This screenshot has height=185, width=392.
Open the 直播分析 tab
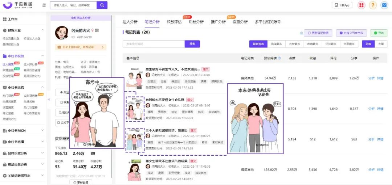tap(240, 22)
